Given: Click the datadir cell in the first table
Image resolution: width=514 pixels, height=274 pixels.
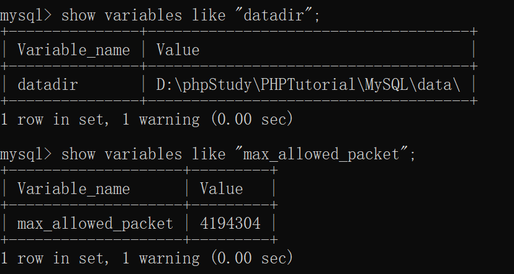Looking at the screenshot, I should (48, 85).
